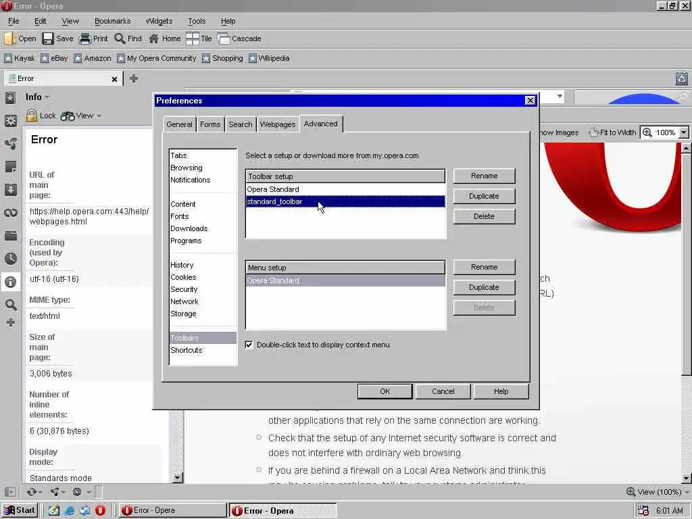Launch Internet Explorer from quick launch
The width and height of the screenshot is (692, 519).
pyautogui.click(x=70, y=510)
